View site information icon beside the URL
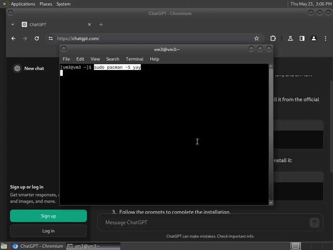The height and width of the screenshot is (250, 333). pyautogui.click(x=50, y=38)
